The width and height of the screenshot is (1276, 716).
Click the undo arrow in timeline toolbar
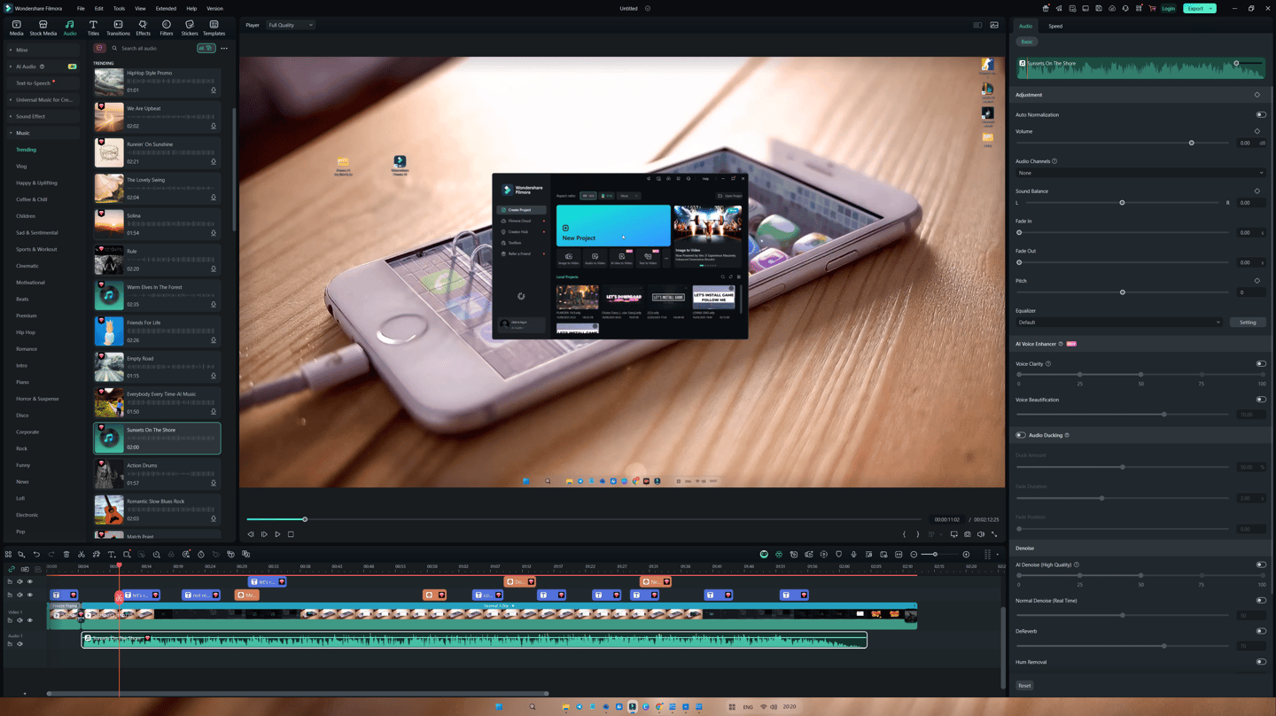click(36, 555)
